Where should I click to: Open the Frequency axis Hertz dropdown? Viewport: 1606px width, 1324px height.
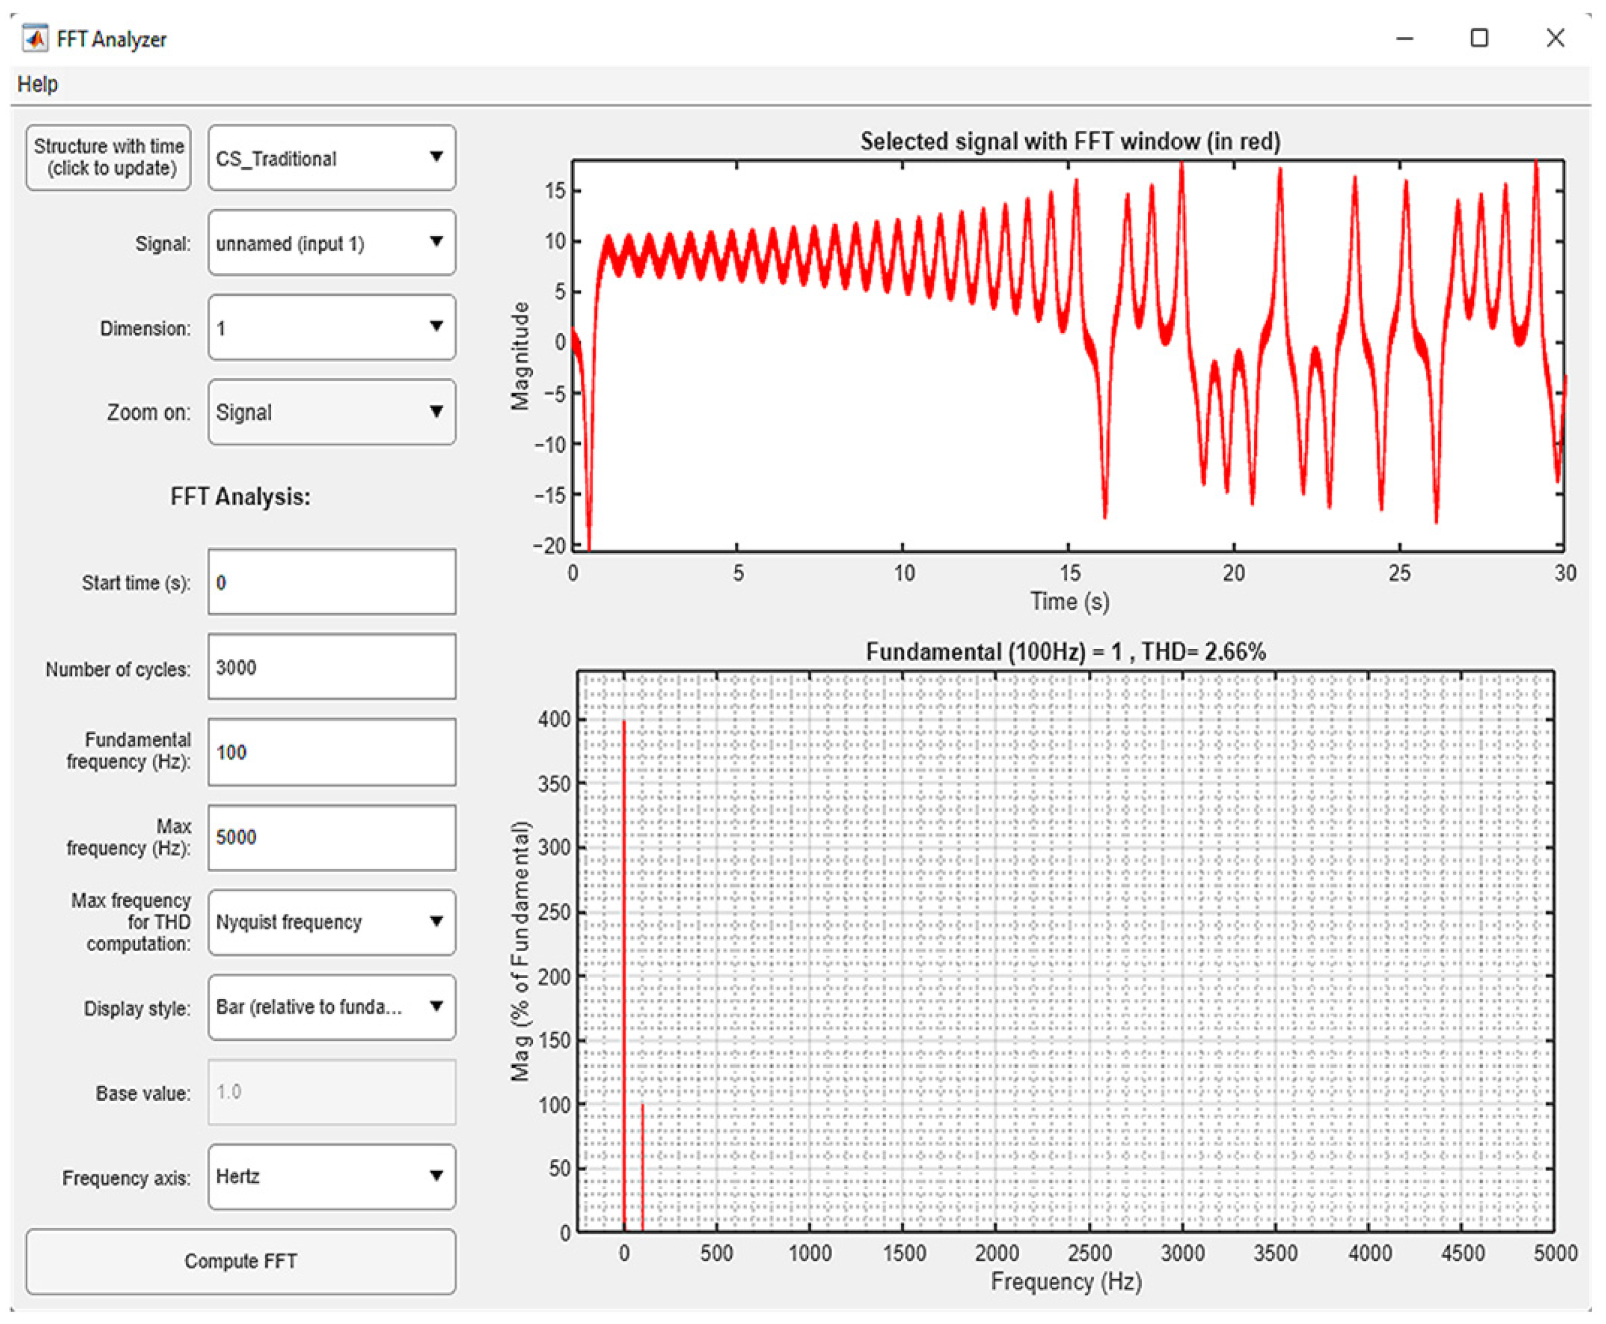(x=332, y=1176)
